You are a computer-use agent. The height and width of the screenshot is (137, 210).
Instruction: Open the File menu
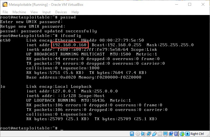click(x=5, y=12)
